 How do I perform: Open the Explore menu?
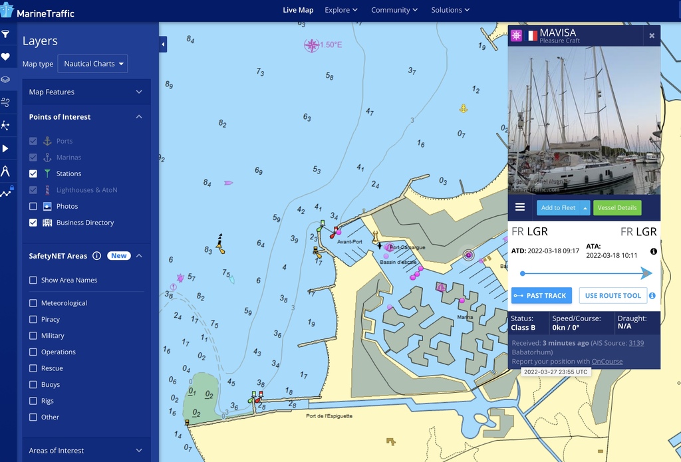[341, 10]
